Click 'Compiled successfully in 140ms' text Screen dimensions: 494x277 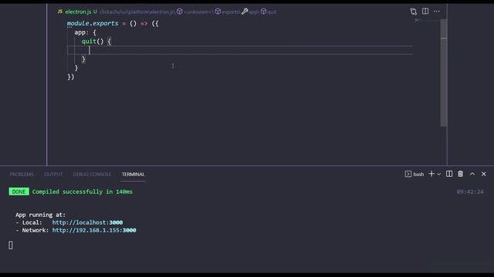click(x=83, y=192)
